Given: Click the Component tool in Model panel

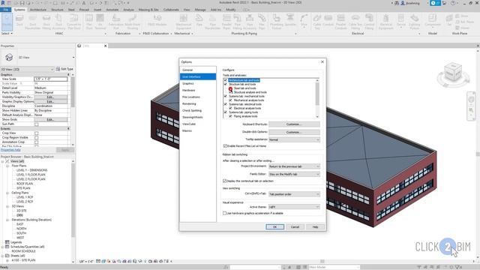Looking at the screenshot, I should (433, 20).
